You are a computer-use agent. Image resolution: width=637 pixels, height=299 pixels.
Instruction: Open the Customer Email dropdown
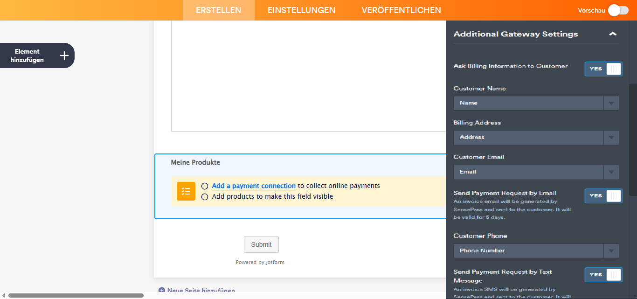(x=611, y=172)
